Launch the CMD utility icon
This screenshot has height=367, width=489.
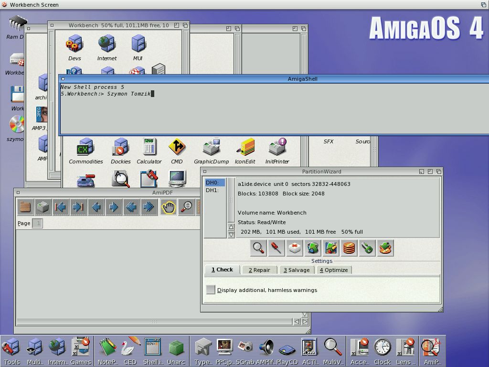tap(177, 151)
